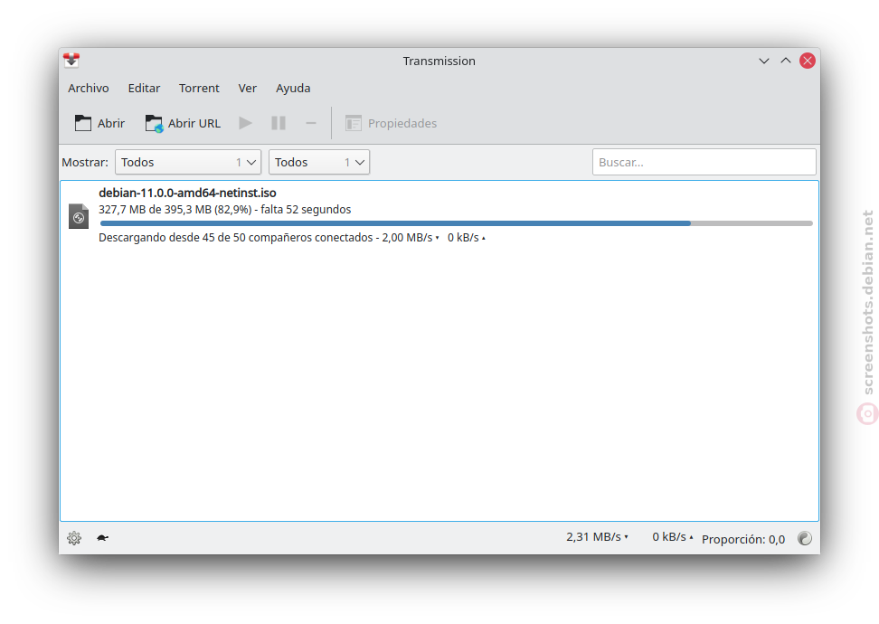Minimize the Transmission window
This screenshot has height=624, width=879.
(x=764, y=61)
